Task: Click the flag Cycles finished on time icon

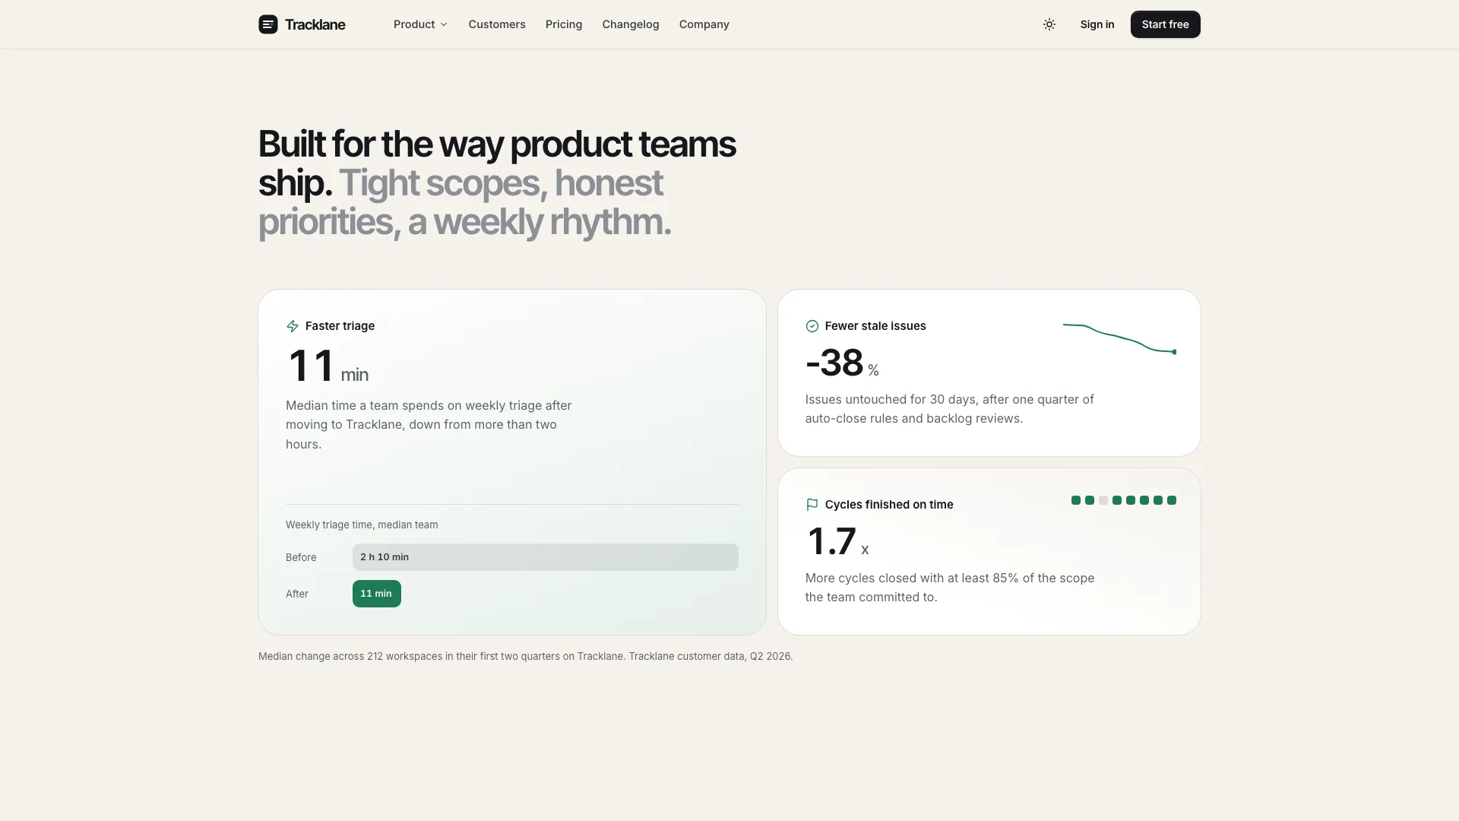Action: click(x=812, y=505)
